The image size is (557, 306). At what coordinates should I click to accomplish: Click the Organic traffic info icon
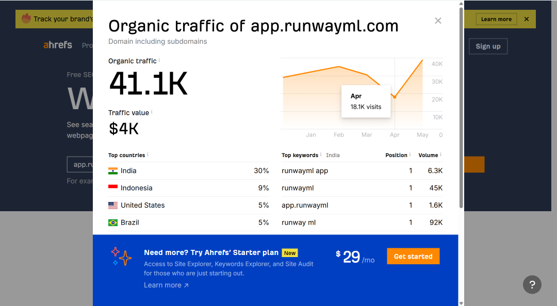pyautogui.click(x=159, y=60)
